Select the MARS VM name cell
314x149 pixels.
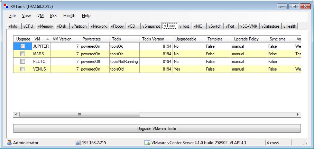41,54
